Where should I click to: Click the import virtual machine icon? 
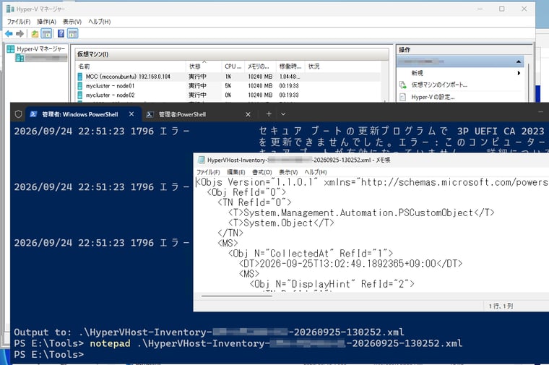[402, 85]
